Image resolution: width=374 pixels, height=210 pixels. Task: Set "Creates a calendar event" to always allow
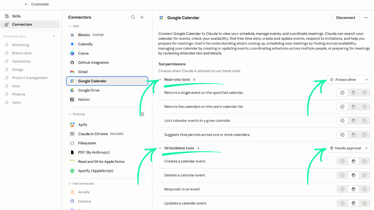(342, 161)
